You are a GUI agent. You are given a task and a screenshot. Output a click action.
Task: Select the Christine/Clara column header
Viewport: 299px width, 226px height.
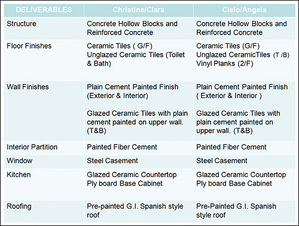click(x=139, y=10)
